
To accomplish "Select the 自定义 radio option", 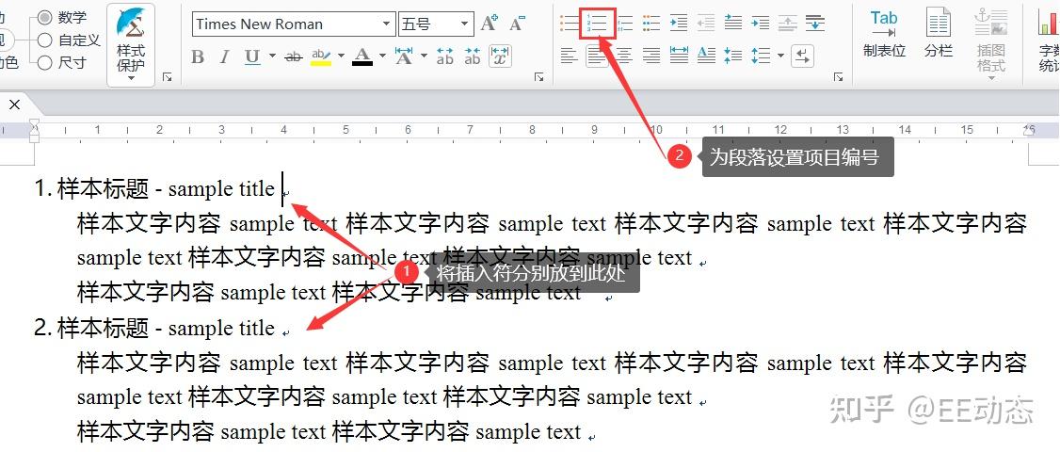I will click(44, 40).
